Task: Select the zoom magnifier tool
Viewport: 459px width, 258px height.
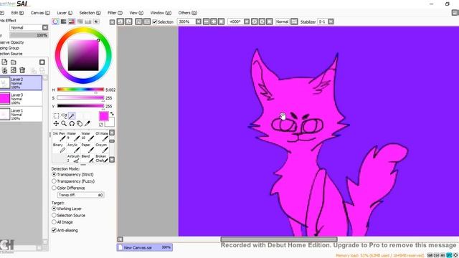Action: coord(64,124)
